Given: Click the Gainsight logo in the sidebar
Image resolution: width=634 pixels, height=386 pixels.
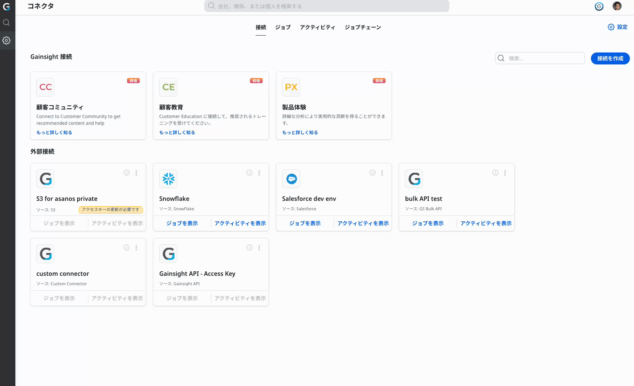Looking at the screenshot, I should click(6, 6).
